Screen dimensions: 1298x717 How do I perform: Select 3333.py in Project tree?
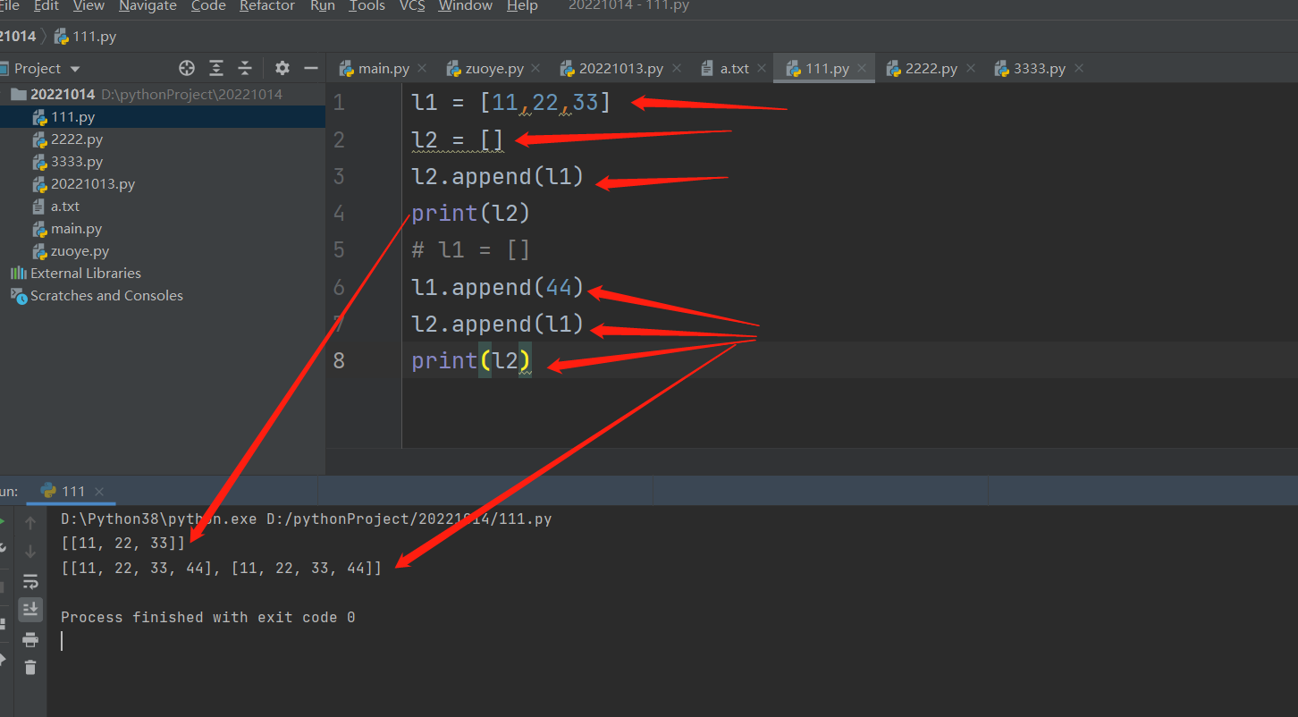(x=163, y=162)
